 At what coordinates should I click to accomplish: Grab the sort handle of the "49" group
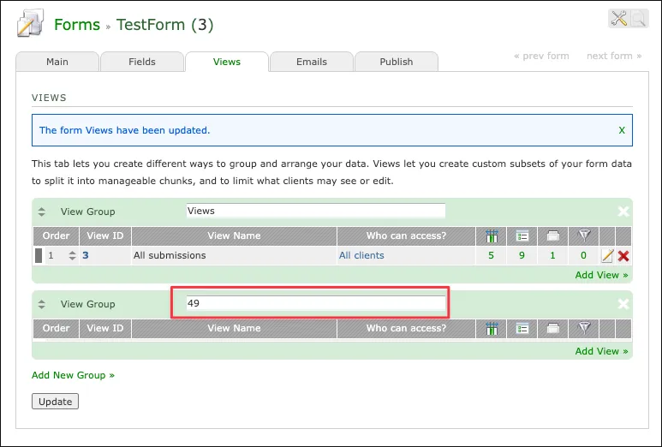[40, 304]
